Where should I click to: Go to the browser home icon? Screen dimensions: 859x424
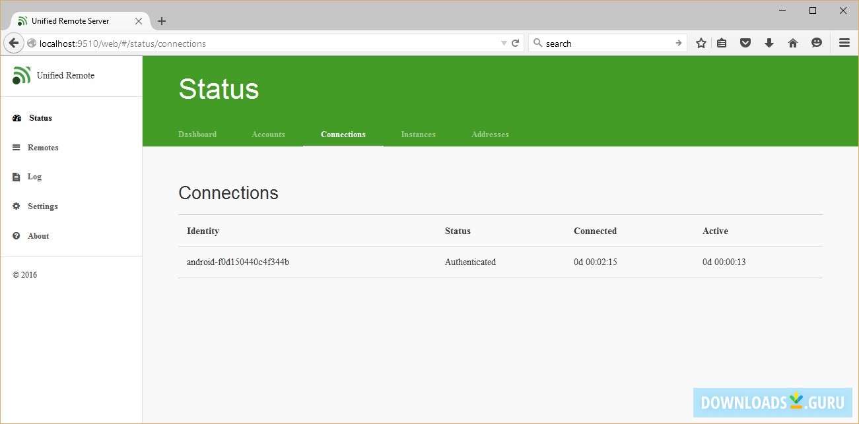(793, 43)
